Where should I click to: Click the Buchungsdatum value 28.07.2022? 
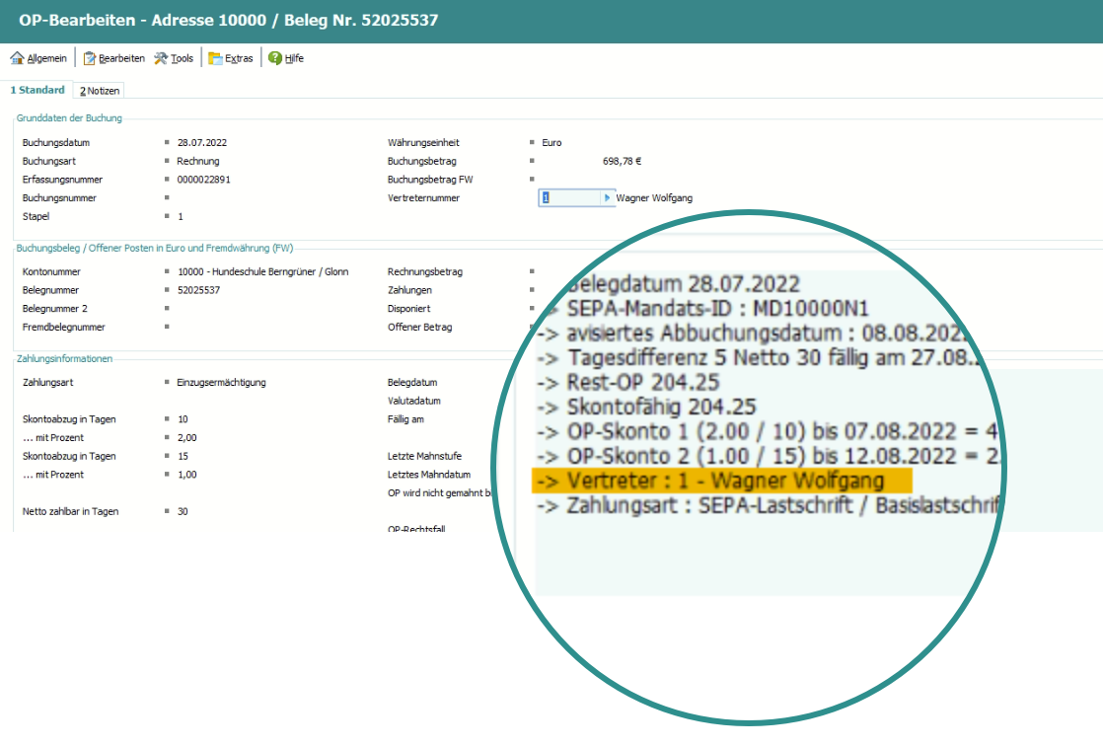point(202,142)
